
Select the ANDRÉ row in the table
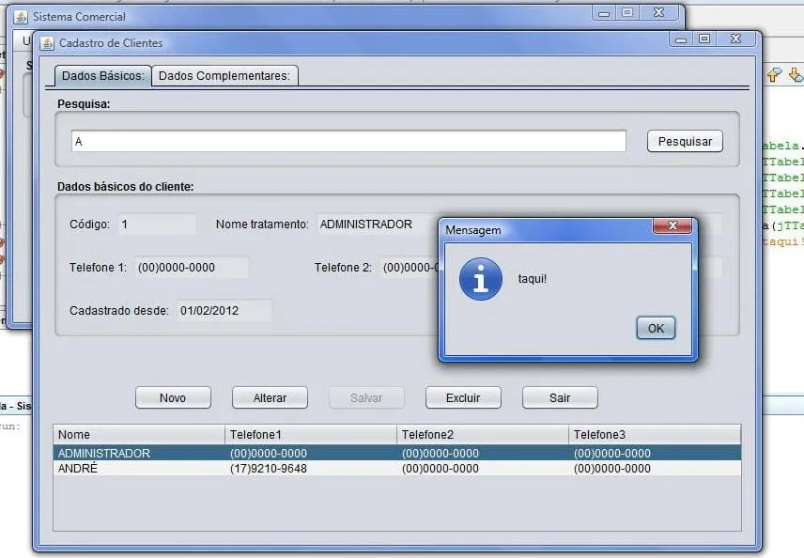pos(397,468)
